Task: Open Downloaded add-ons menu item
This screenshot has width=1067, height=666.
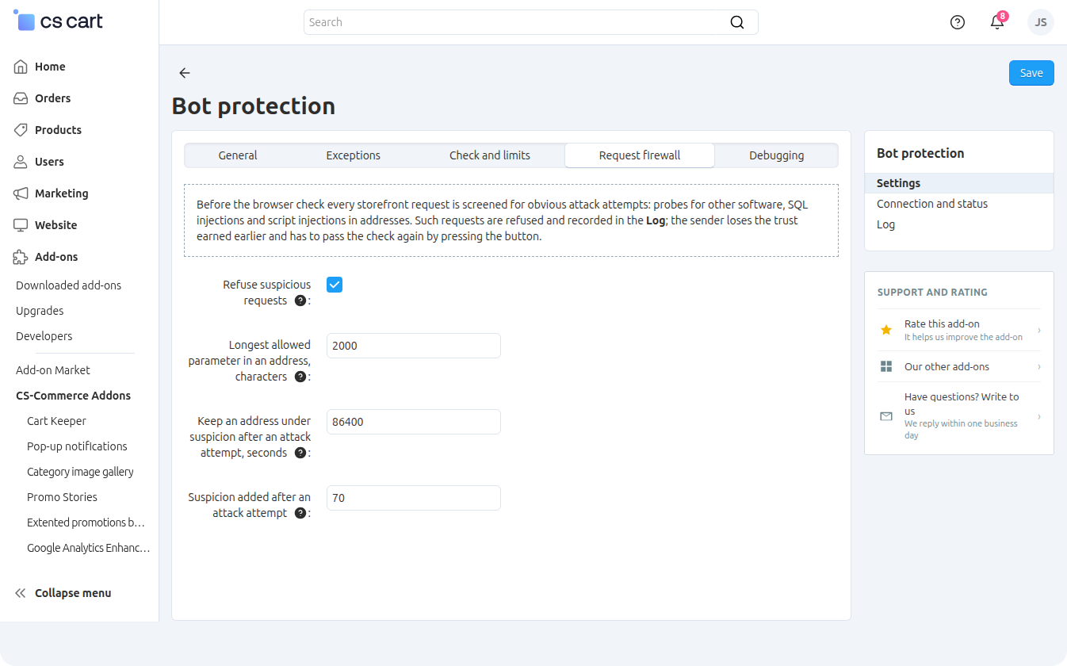Action: [68, 285]
